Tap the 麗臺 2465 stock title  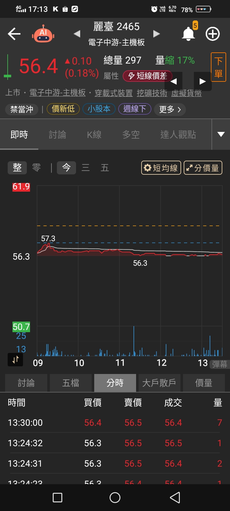tap(117, 27)
